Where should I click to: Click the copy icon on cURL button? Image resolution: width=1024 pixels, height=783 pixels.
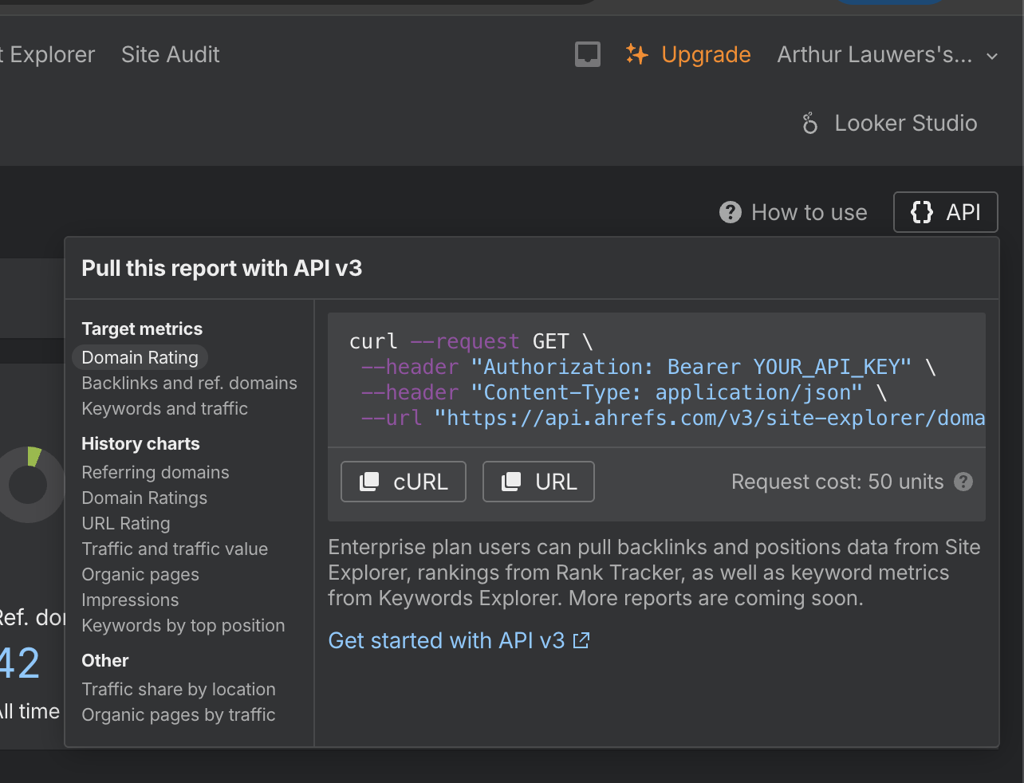click(369, 482)
